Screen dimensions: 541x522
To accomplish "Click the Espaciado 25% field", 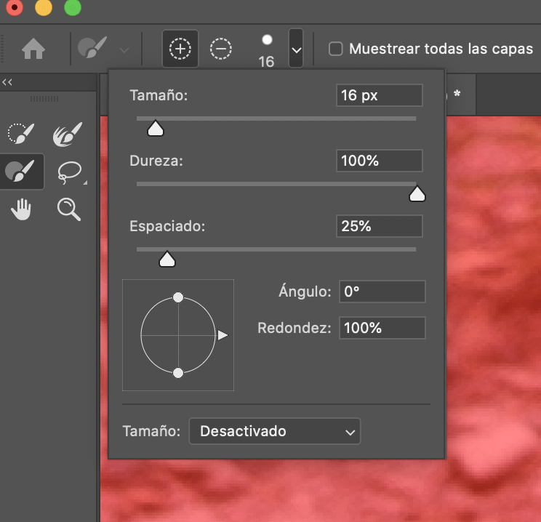I will (380, 226).
